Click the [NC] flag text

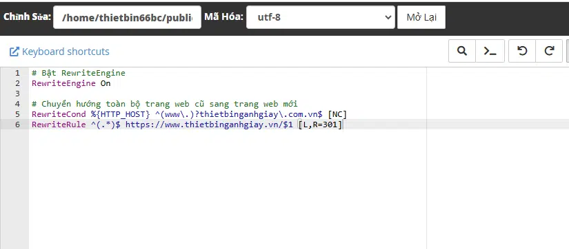(x=337, y=114)
